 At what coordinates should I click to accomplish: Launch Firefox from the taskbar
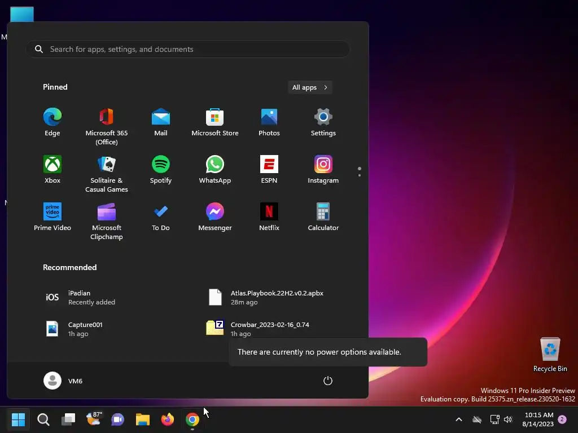(x=168, y=419)
